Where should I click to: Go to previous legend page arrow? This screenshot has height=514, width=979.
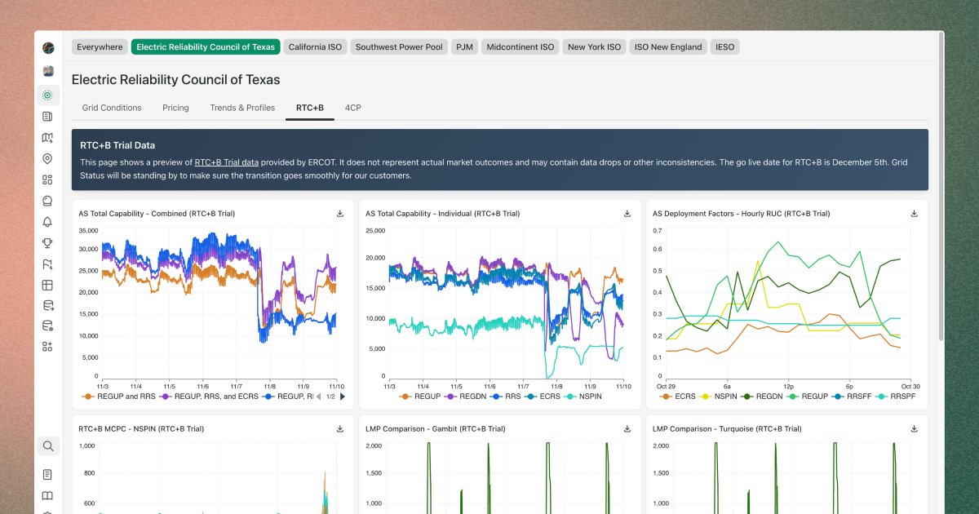coord(320,397)
